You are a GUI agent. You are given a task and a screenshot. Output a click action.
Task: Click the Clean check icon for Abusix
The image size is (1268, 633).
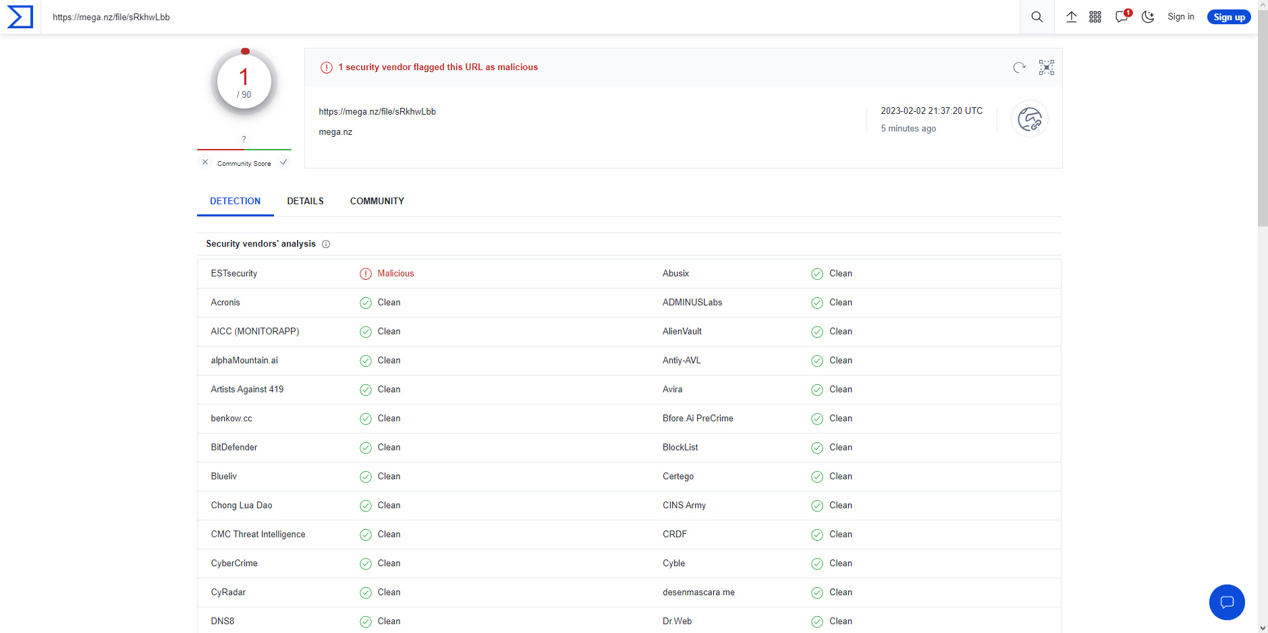pos(817,274)
